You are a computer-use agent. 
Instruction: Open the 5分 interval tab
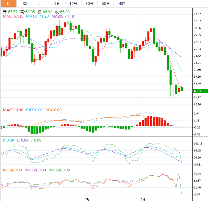[57, 4]
